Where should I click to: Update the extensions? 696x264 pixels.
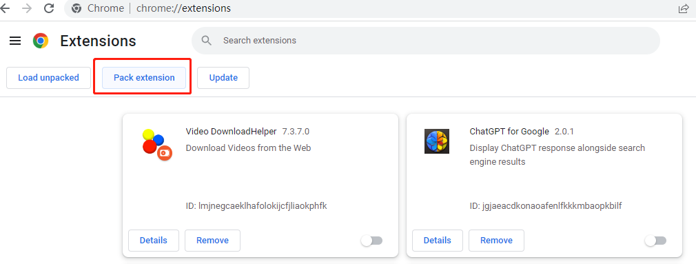pos(223,78)
